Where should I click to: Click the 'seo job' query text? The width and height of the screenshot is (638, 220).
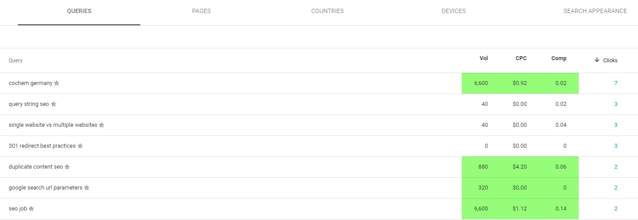point(18,209)
